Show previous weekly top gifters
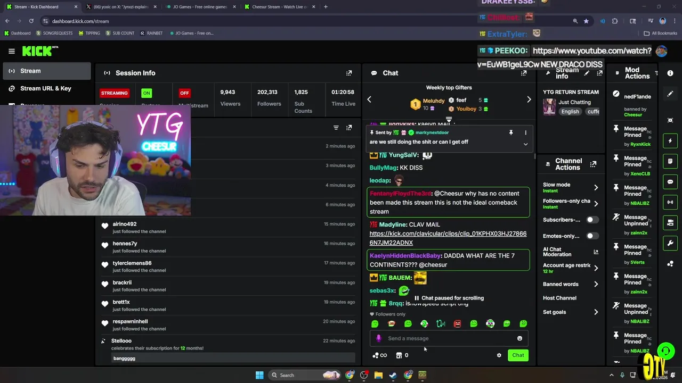682x383 pixels. click(369, 99)
